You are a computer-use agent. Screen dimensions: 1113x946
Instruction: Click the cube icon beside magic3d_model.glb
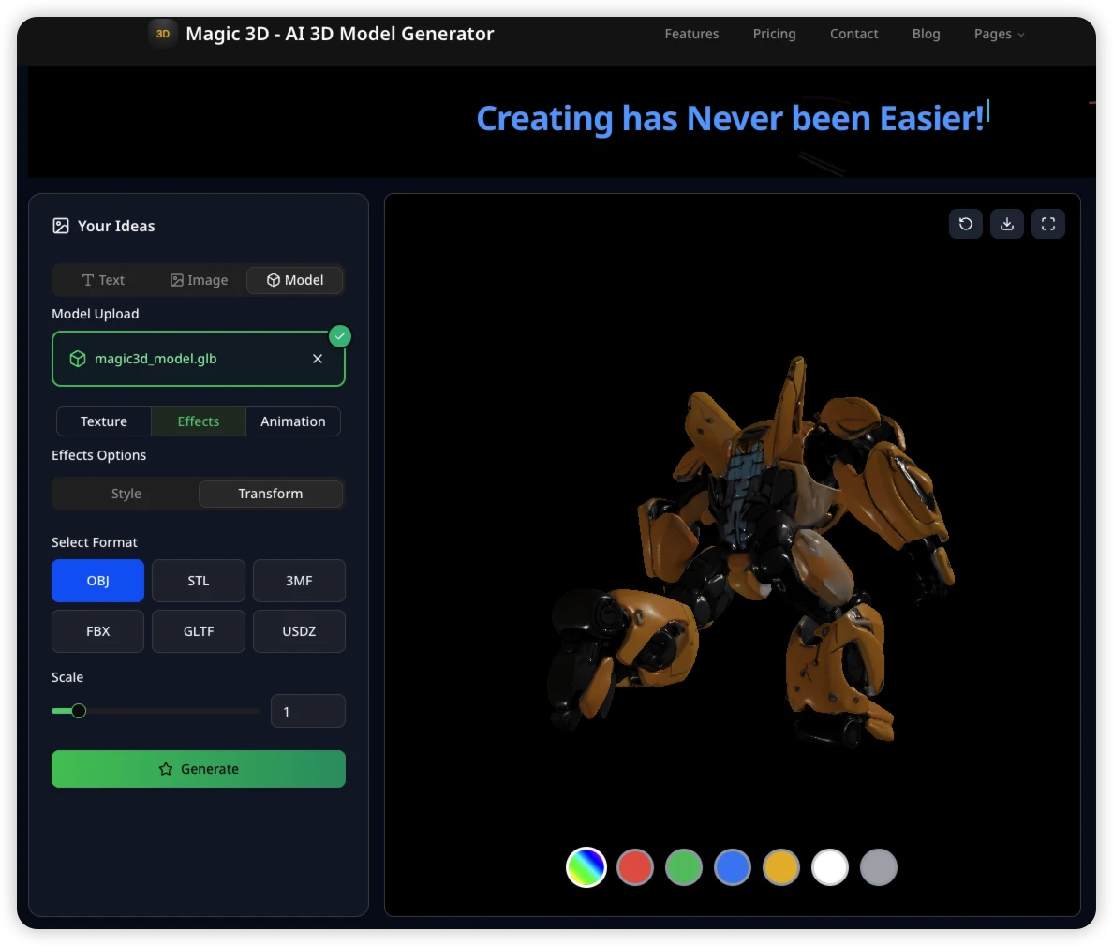coord(78,359)
